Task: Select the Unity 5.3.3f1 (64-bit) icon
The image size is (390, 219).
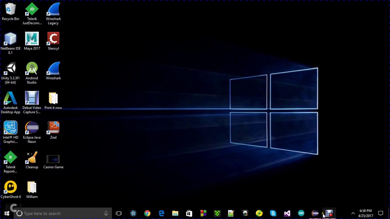Action: pos(10,73)
